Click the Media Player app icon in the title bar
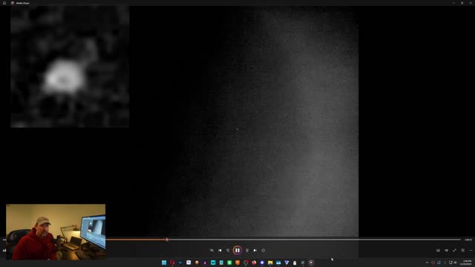The width and height of the screenshot is (475, 267). tap(13, 3)
